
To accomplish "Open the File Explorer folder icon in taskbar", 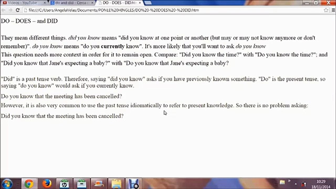I will pyautogui.click(x=117, y=183).
